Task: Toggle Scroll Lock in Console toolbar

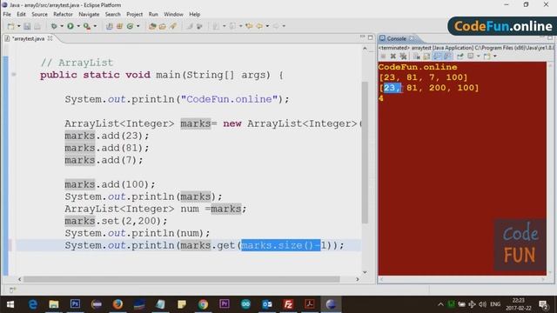Action: pos(426,56)
